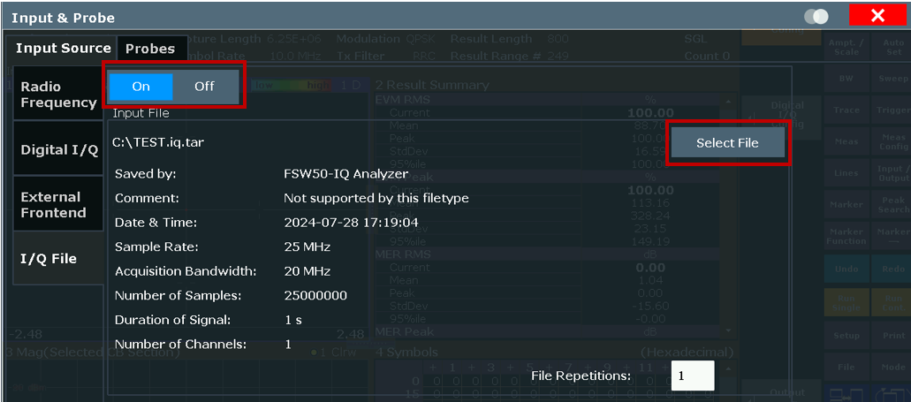Screen dimensions: 911x402
Task: Select the I/Q File input source
Action: (x=58, y=259)
